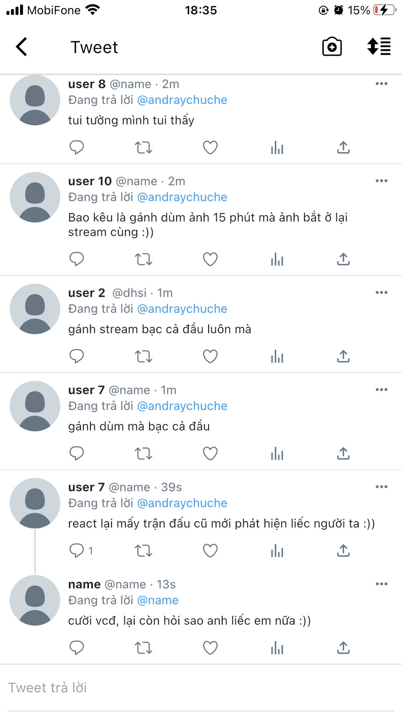Open user 10's profile avatar

35,197
